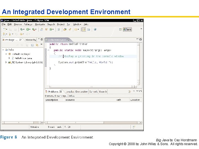The width and height of the screenshot is (199, 149).
Task: Click the toolbar icon right of Mark Occurrences
Action: point(89,30)
